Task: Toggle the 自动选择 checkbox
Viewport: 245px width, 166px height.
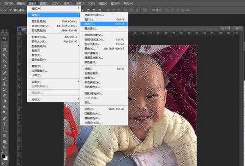Action: pos(11,10)
